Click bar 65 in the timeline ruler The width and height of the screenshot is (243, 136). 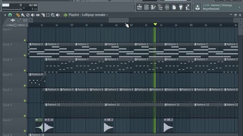pyautogui.click(x=191, y=25)
